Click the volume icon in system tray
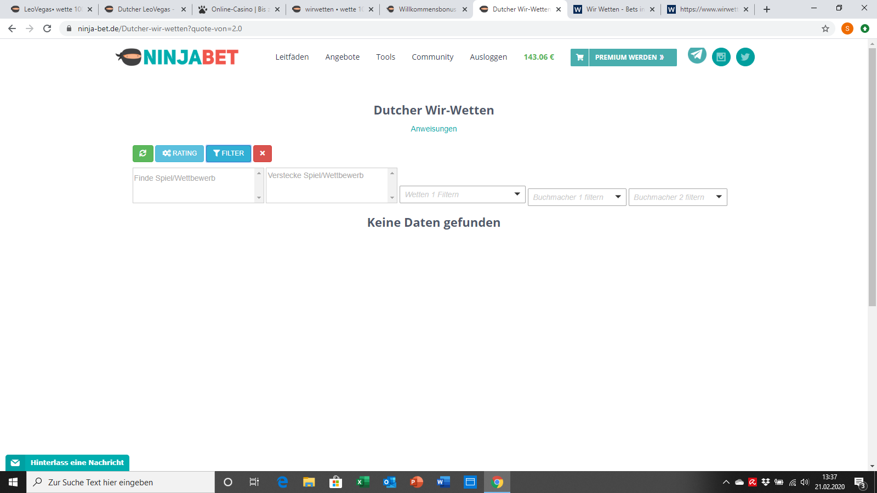Screen dimensions: 877x493 click(805, 482)
